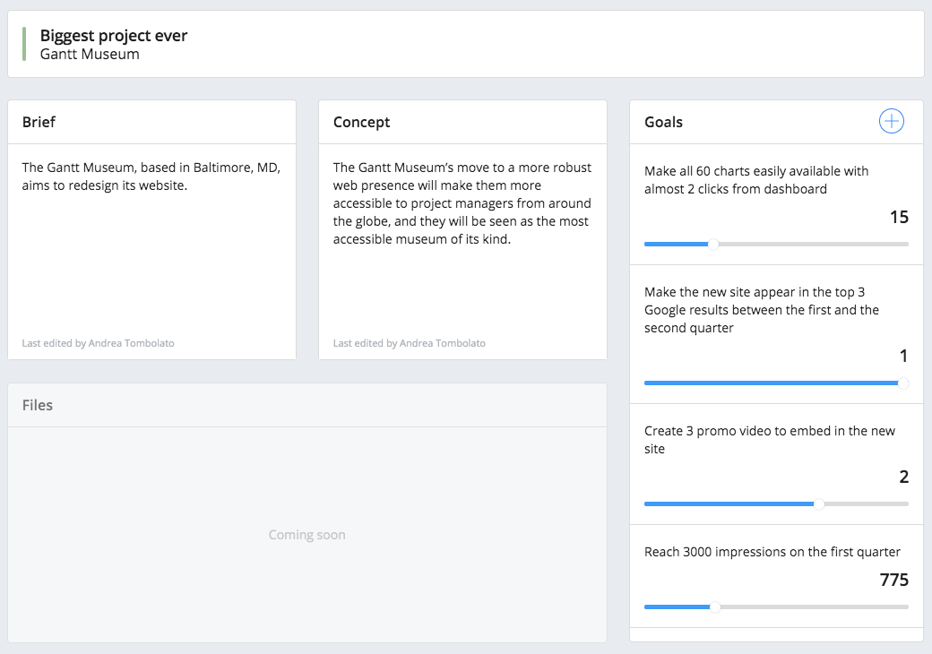The image size is (932, 654).
Task: Click 'Last edited by' under the Brief
Action: click(x=98, y=343)
